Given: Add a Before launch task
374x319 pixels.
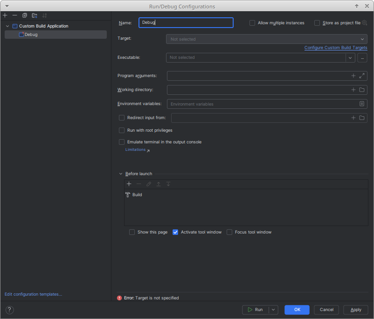Looking at the screenshot, I should (129, 184).
